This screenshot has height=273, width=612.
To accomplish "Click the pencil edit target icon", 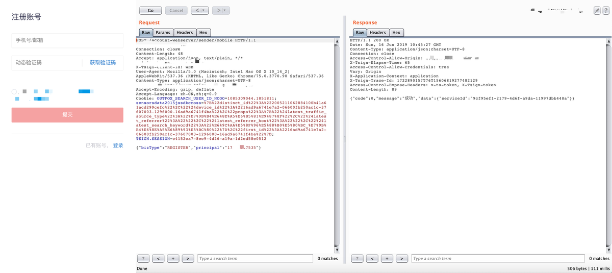I will coord(597,10).
